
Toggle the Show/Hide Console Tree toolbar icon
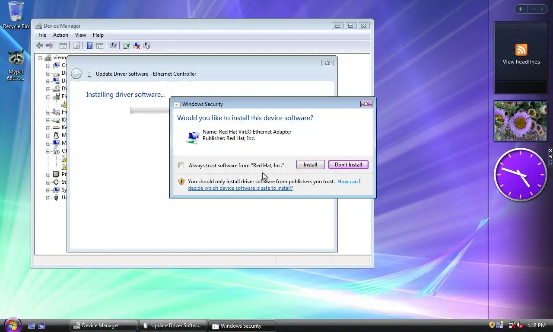pyautogui.click(x=63, y=45)
